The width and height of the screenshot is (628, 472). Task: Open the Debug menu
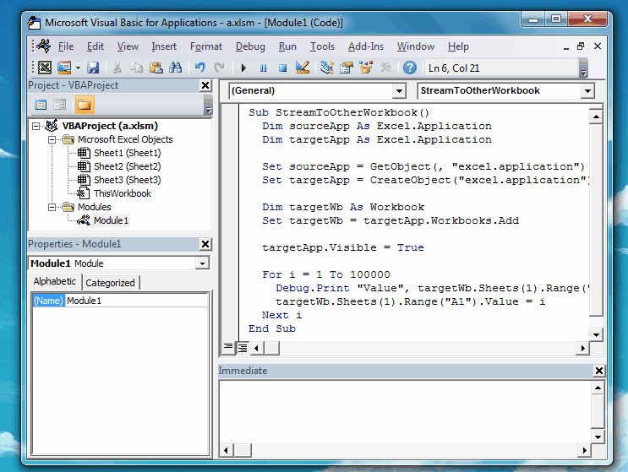(x=250, y=46)
